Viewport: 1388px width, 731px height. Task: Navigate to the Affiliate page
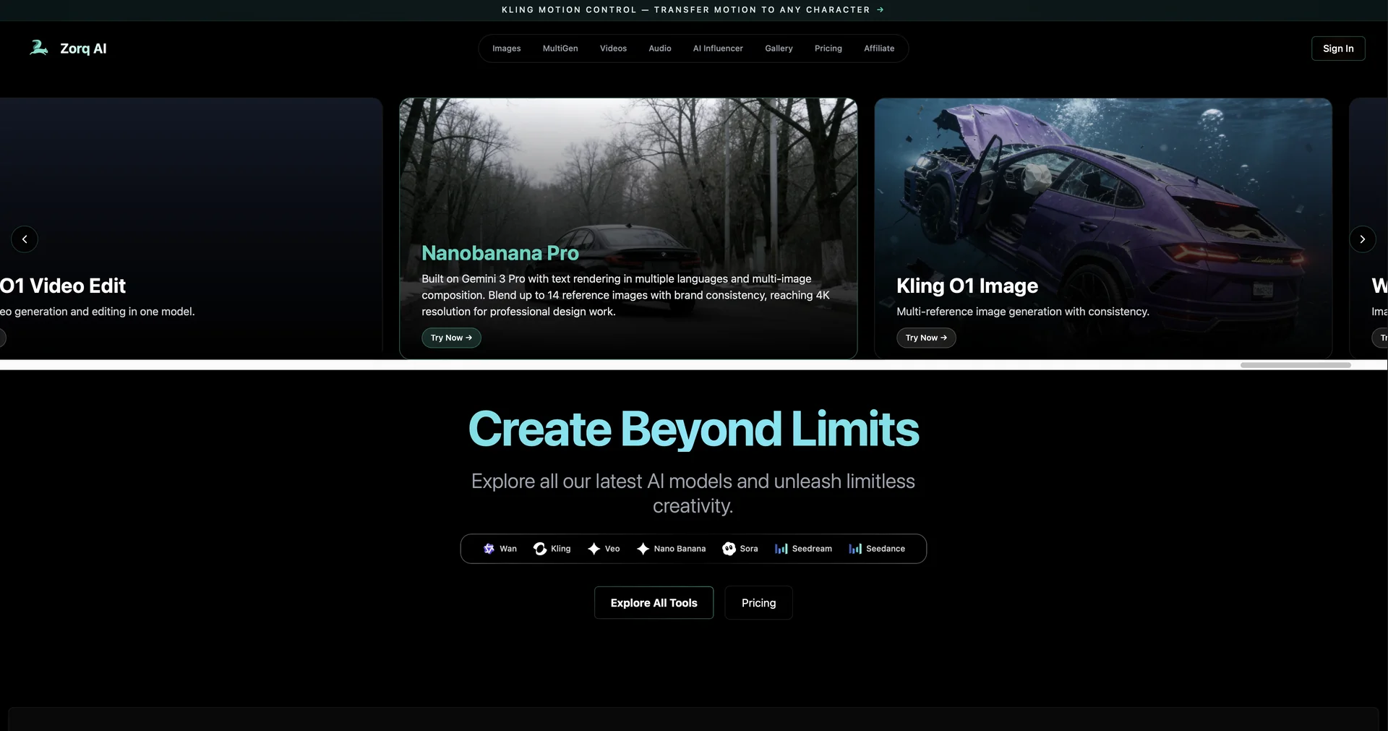(x=878, y=48)
